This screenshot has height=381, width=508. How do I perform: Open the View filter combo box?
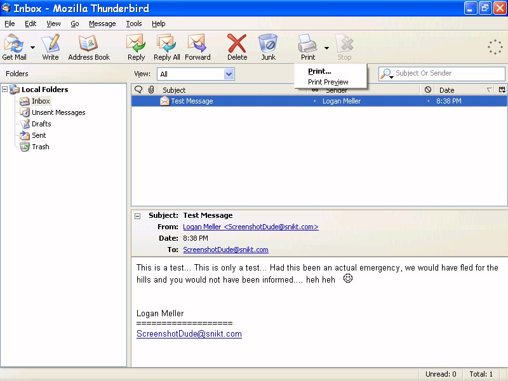tap(196, 74)
